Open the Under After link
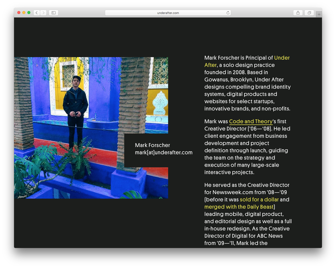 (282, 58)
